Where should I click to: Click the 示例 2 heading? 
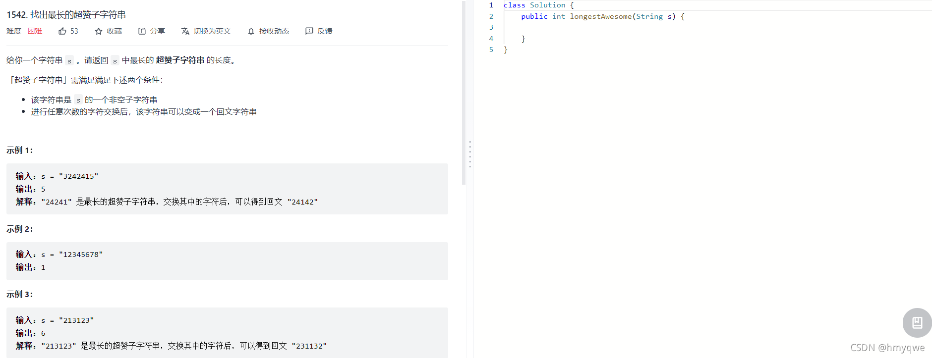(x=20, y=229)
